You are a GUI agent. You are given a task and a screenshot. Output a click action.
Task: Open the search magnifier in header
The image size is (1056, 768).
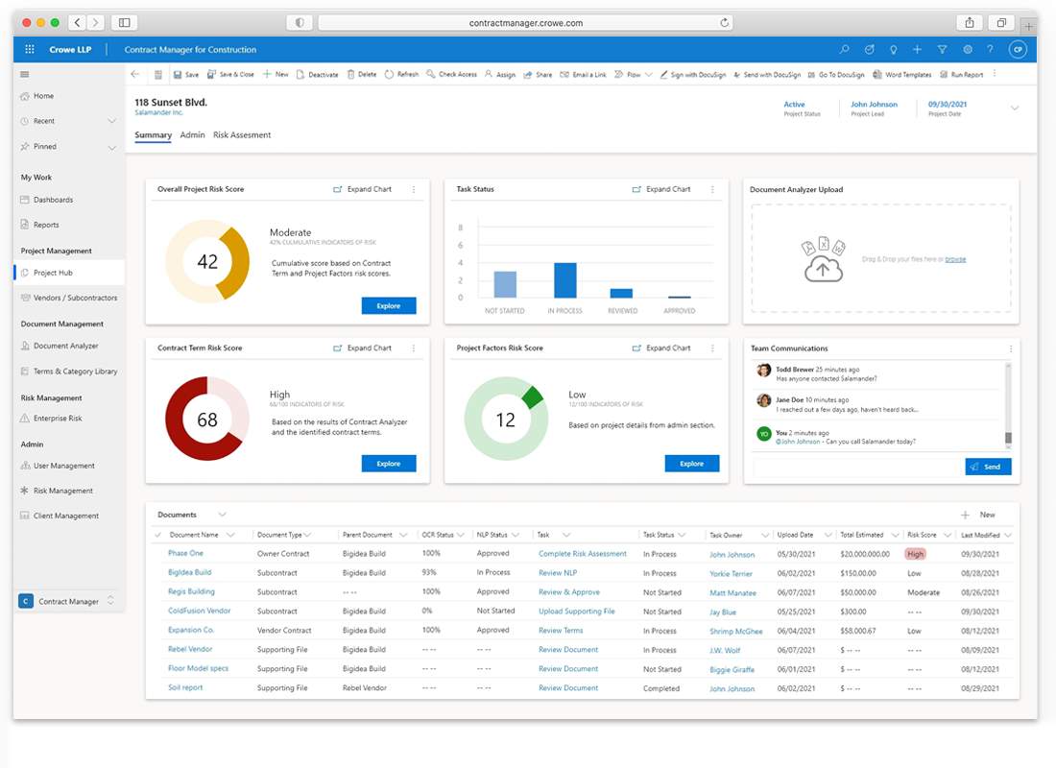point(844,49)
